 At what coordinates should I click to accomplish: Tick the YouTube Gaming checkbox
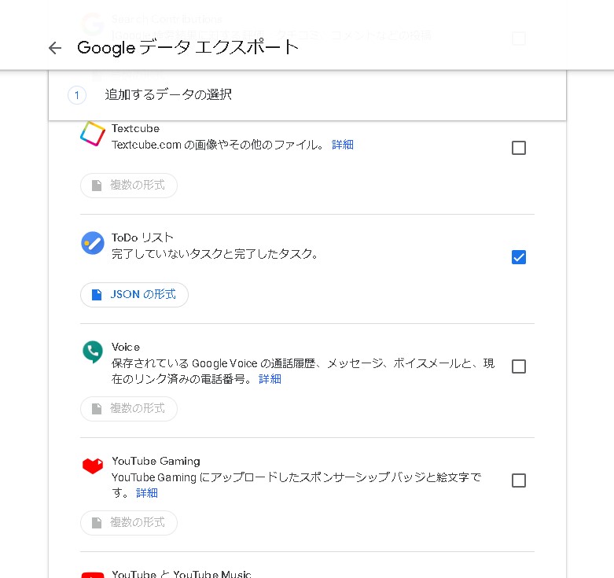519,480
